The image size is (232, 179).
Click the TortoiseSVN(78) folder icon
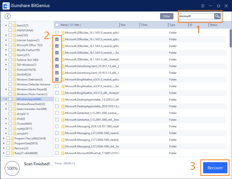[x=15, y=70]
